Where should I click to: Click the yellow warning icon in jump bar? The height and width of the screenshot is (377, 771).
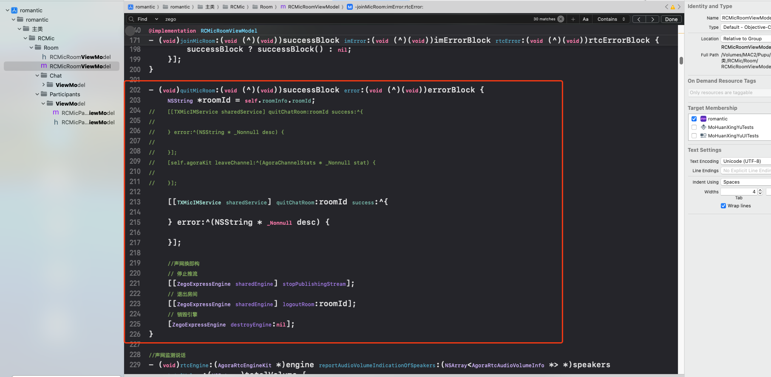(x=673, y=7)
